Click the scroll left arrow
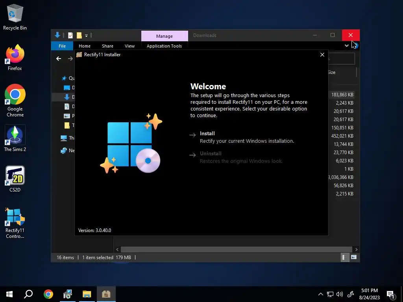This screenshot has height=302, width=403. pos(117,249)
